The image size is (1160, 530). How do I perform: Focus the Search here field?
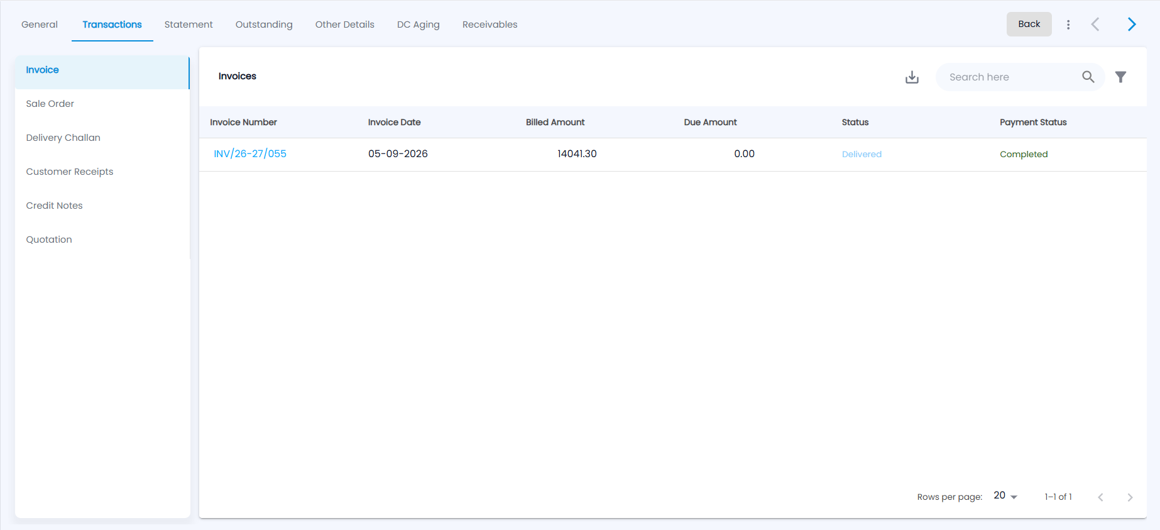tap(1010, 77)
